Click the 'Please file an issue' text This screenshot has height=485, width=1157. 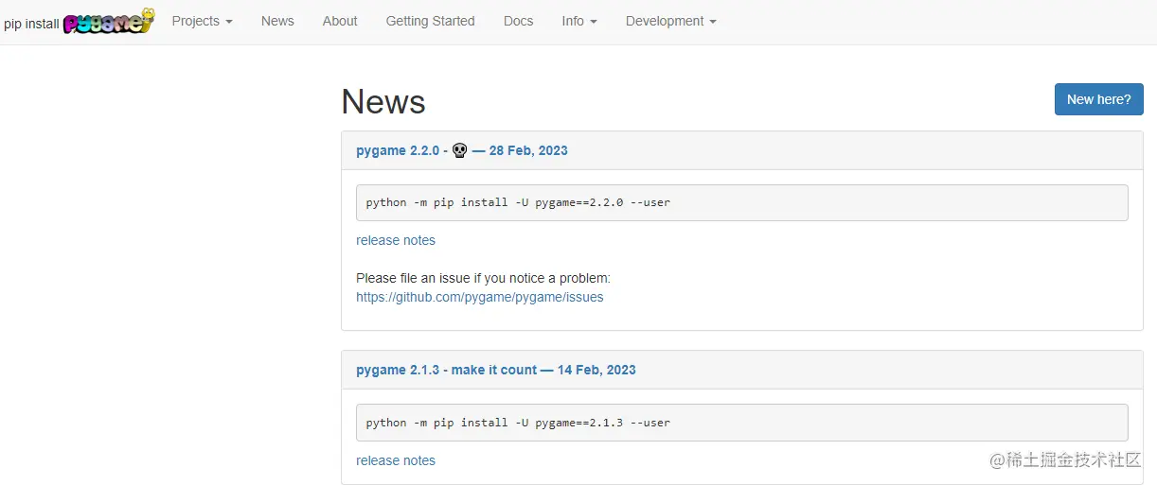click(483, 278)
